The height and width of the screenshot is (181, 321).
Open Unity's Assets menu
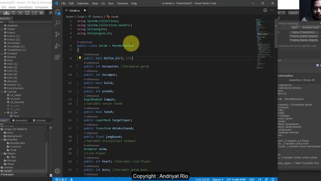point(12,7)
